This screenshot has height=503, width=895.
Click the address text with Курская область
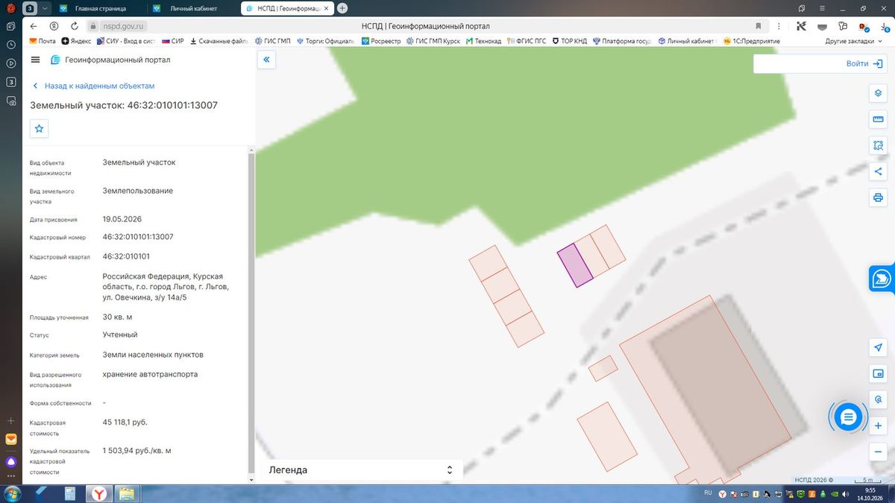click(x=166, y=287)
